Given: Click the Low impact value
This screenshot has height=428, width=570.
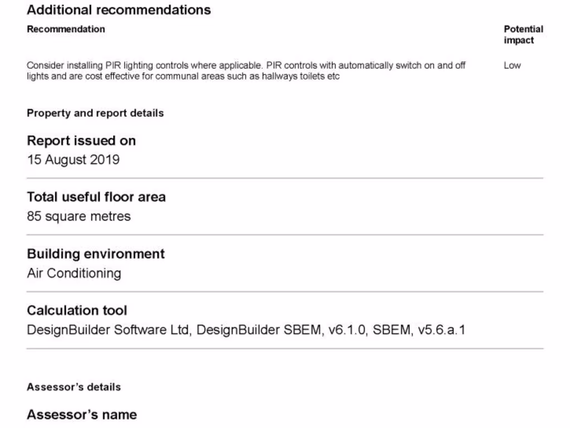Looking at the screenshot, I should click(512, 65).
